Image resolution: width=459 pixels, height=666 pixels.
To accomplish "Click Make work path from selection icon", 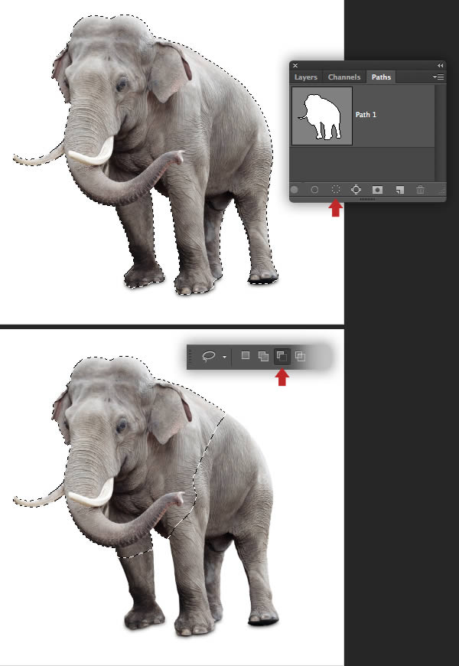I will 356,189.
